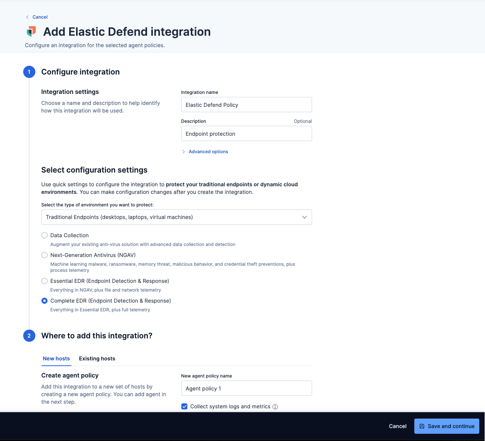Click the info icon next to Collect system logs
This screenshot has height=441, width=485.
275,406
